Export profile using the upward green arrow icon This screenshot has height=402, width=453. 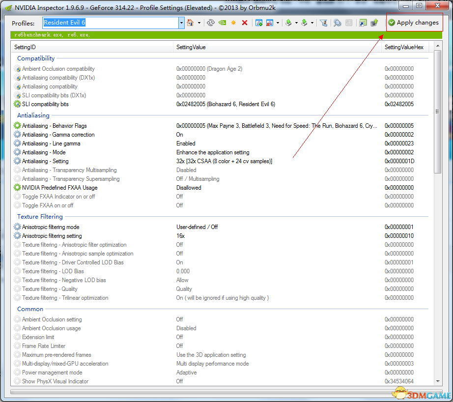click(x=288, y=23)
